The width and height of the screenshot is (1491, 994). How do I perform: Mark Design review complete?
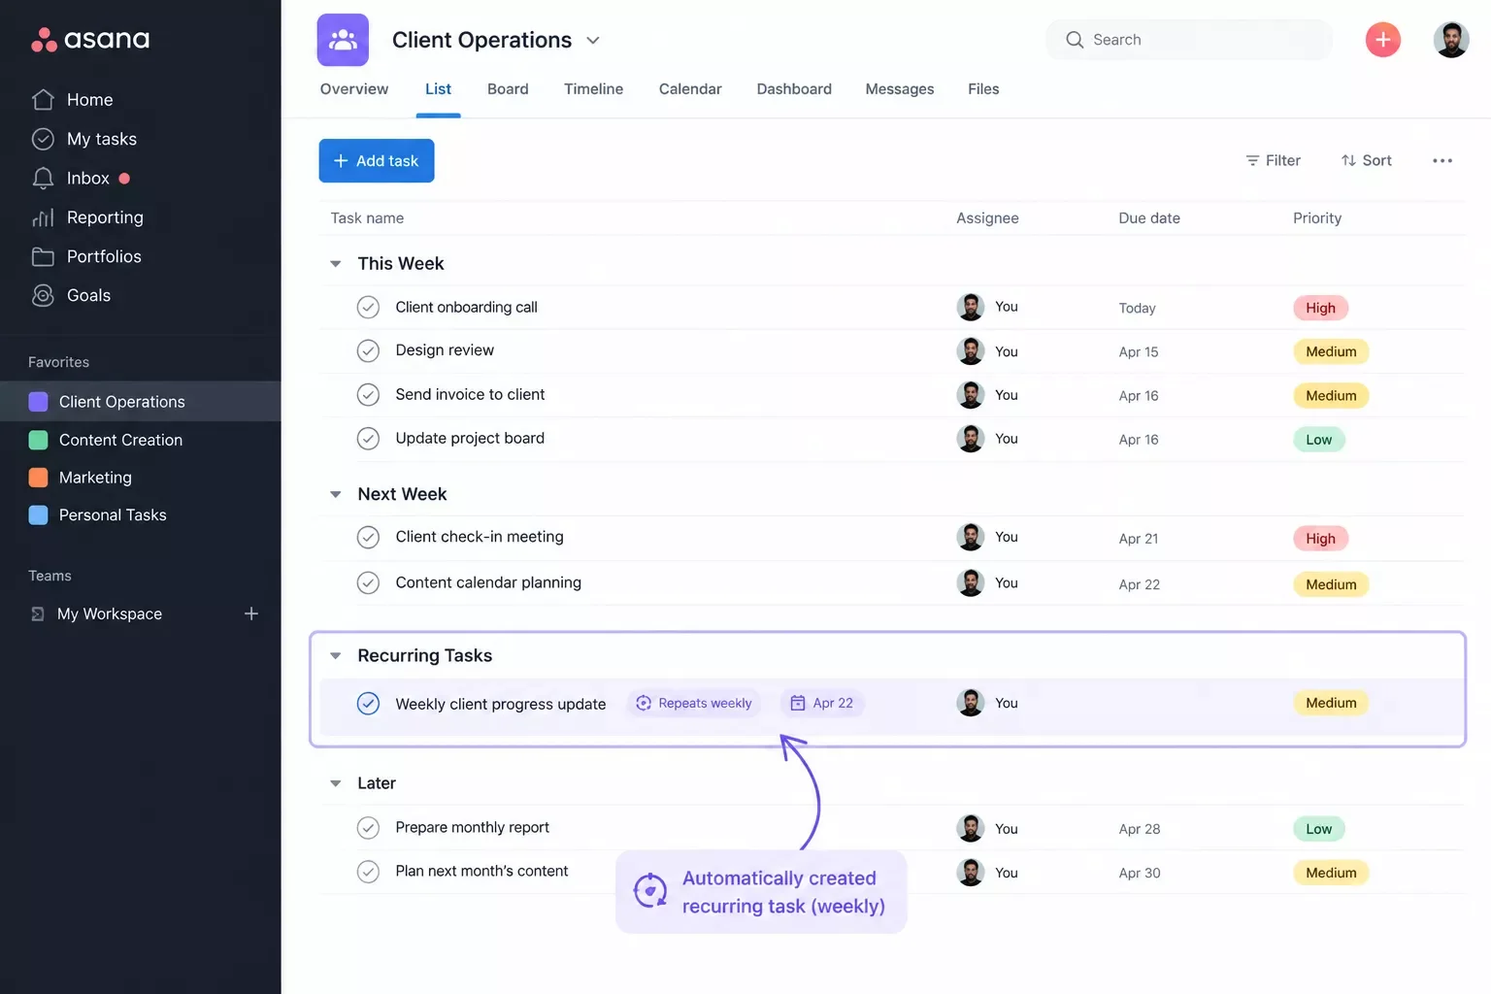pyautogui.click(x=368, y=350)
